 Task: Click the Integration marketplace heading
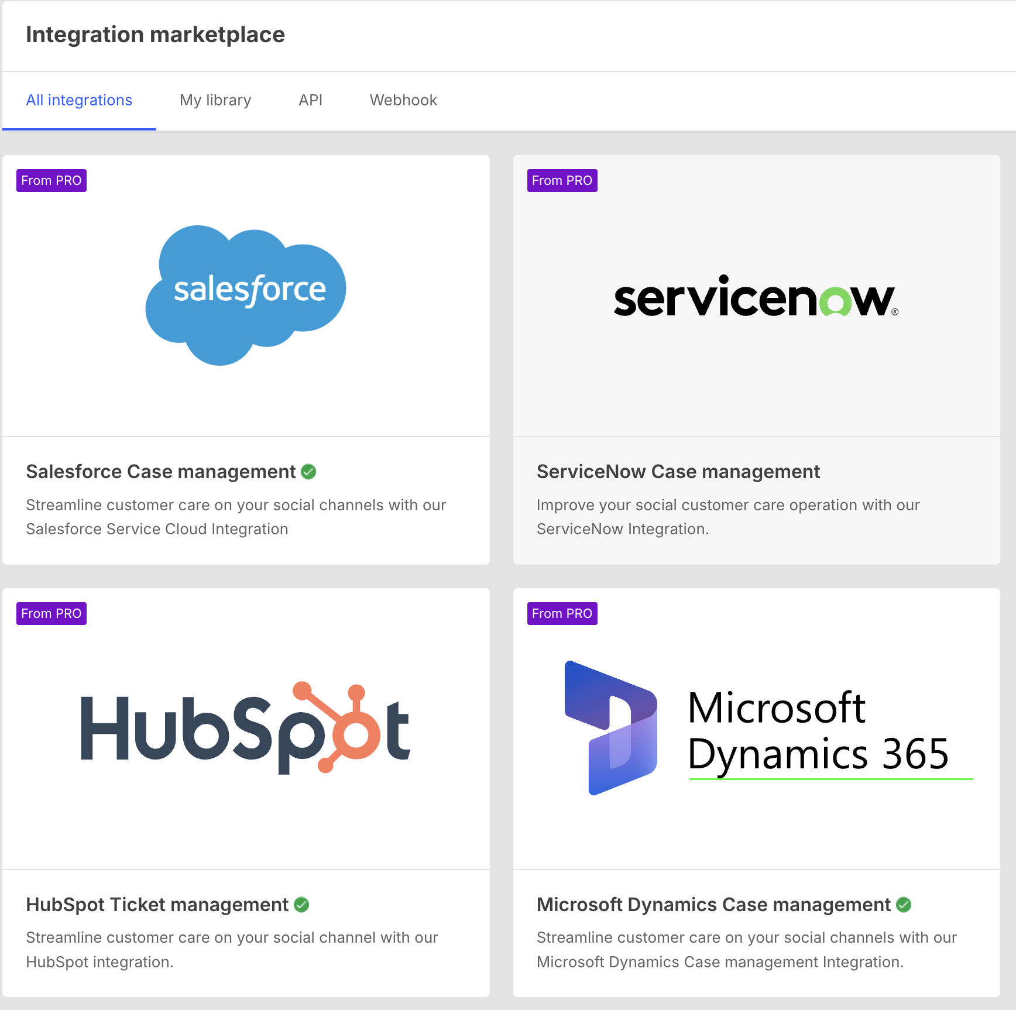(156, 35)
